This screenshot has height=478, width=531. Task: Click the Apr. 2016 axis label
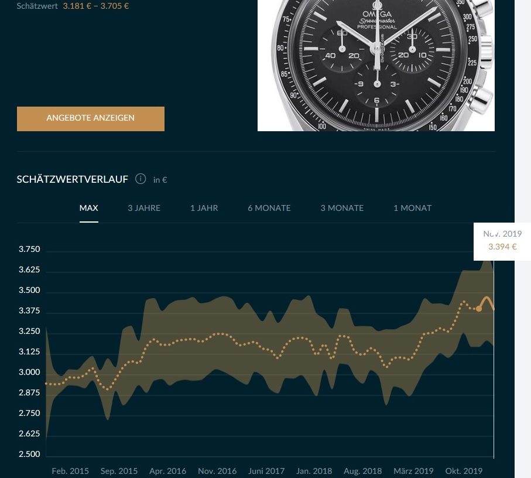pyautogui.click(x=168, y=471)
